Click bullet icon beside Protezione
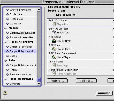 click(7, 14)
